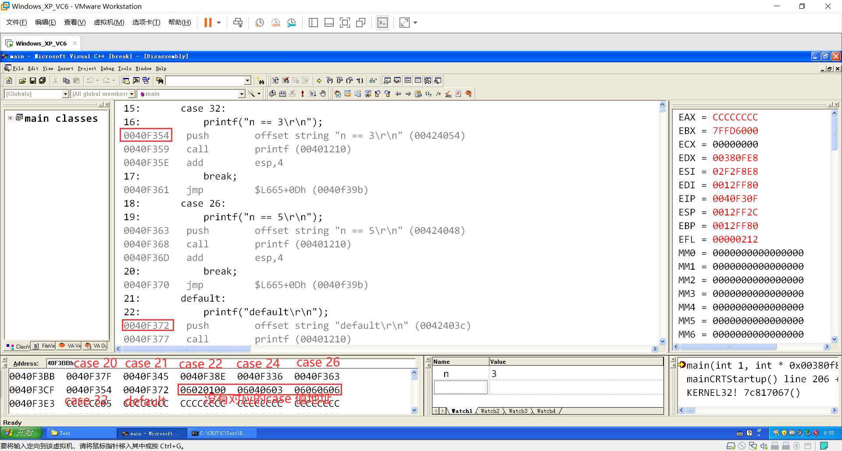
Task: Toggle the Memory window button
Action: pyautogui.click(x=418, y=81)
